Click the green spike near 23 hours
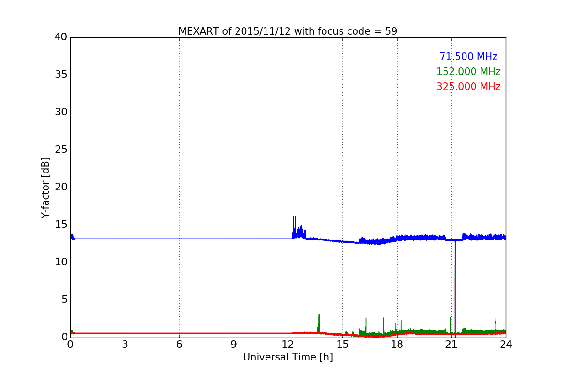 (x=495, y=324)
